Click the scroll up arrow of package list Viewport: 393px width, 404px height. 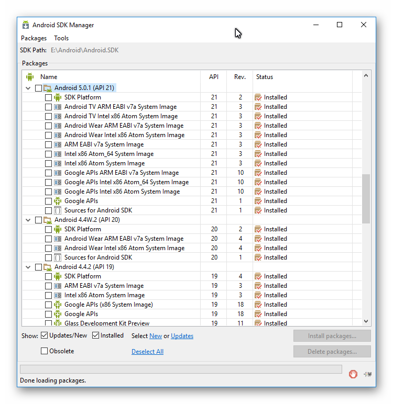point(366,75)
